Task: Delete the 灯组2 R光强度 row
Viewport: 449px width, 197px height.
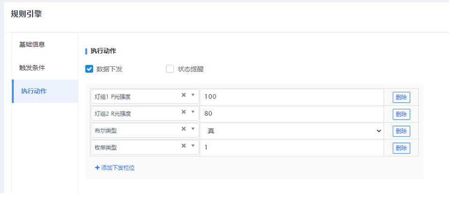Action: [x=401, y=114]
